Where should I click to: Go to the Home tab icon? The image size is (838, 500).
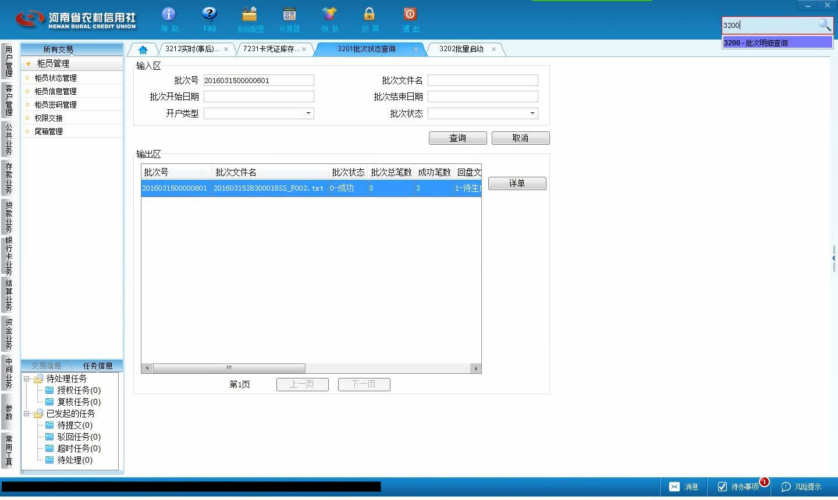click(x=143, y=49)
